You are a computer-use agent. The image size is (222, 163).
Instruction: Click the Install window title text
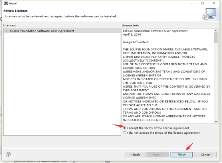[x=13, y=3]
